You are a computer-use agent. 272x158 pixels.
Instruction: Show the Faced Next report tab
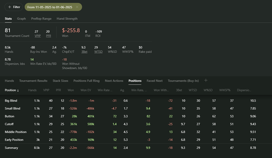coord(154,81)
